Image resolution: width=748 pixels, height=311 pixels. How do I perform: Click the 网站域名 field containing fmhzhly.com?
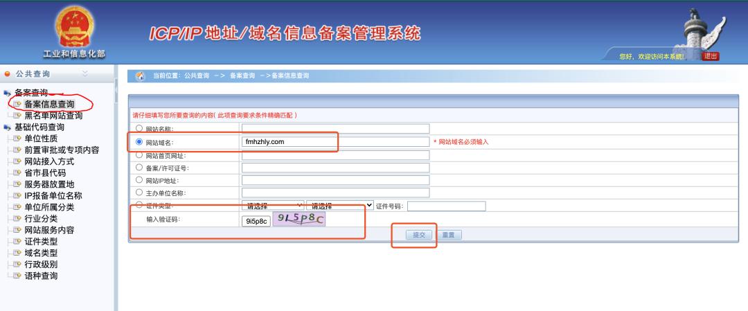click(335, 142)
